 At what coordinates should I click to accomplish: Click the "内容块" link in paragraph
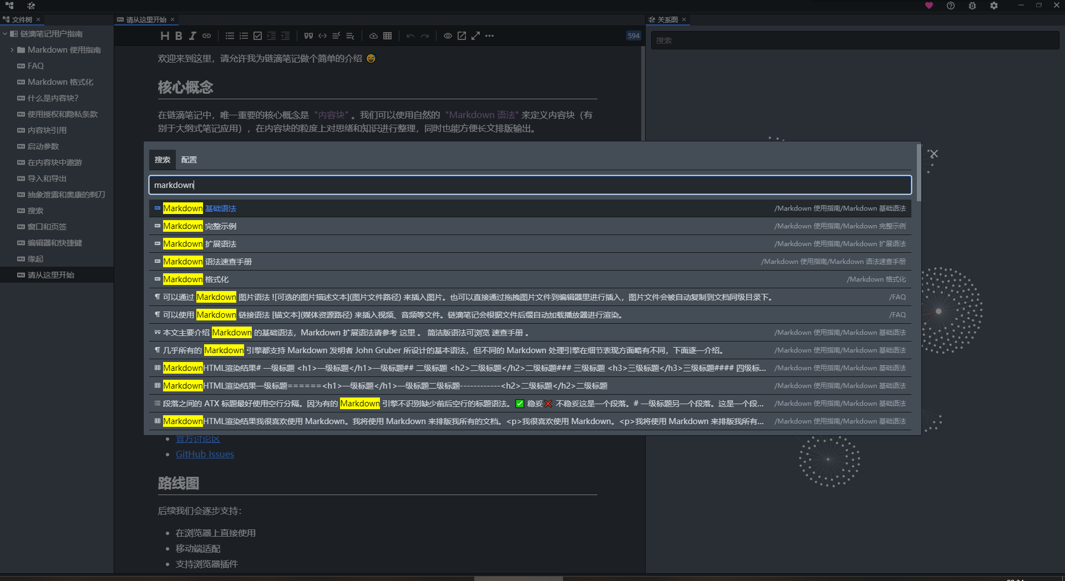point(332,115)
